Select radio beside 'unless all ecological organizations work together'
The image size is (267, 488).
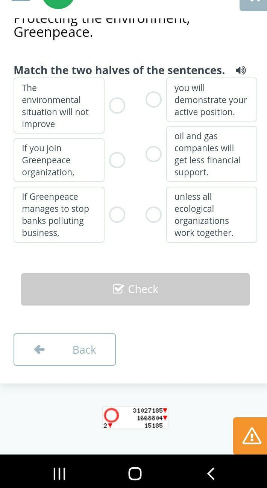point(153,215)
